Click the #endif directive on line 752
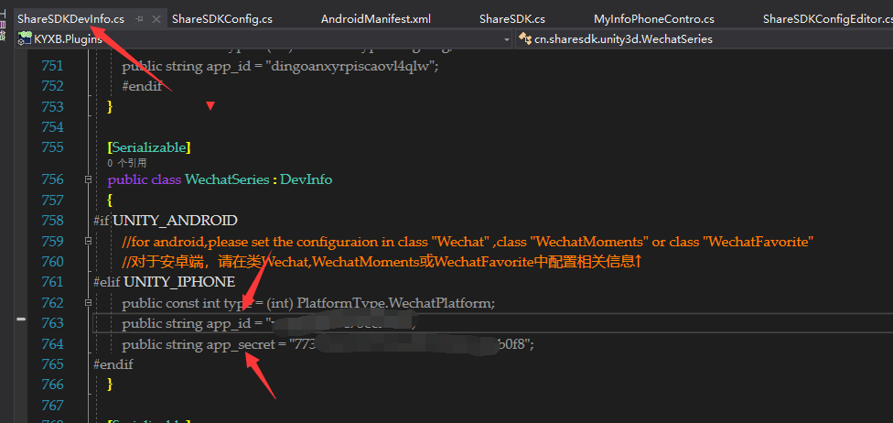The width and height of the screenshot is (893, 423). [x=143, y=86]
